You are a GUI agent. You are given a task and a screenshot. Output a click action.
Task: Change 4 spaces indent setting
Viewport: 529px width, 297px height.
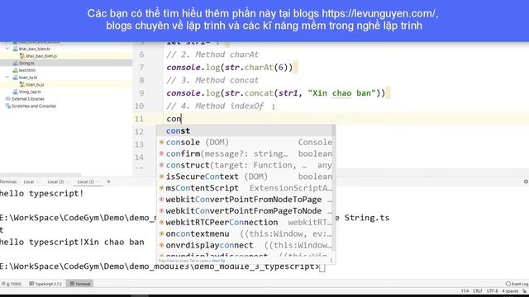[x=510, y=291]
